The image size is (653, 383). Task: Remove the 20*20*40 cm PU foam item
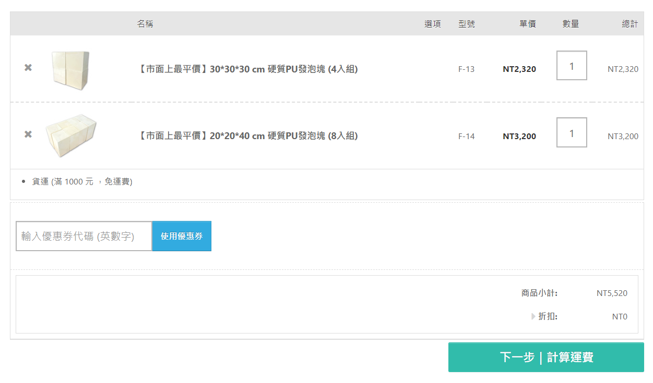pyautogui.click(x=28, y=134)
